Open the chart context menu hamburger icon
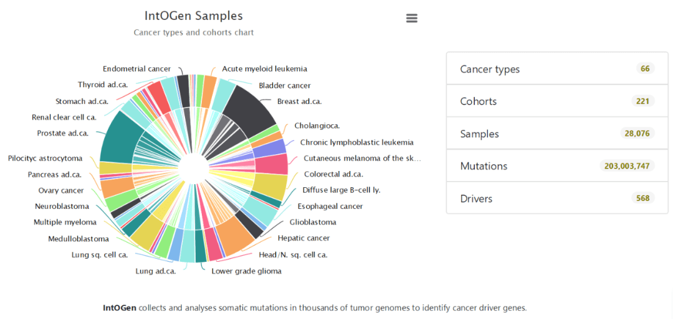The height and width of the screenshot is (319, 673). click(412, 18)
